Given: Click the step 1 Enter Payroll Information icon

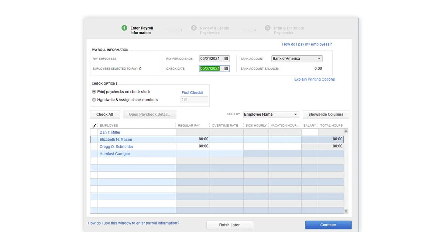Looking at the screenshot, I should tap(124, 28).
